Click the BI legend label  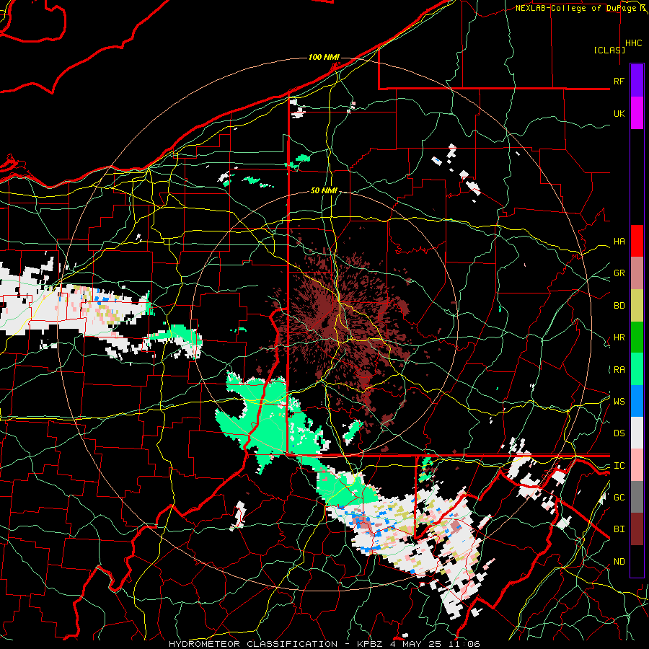[619, 529]
